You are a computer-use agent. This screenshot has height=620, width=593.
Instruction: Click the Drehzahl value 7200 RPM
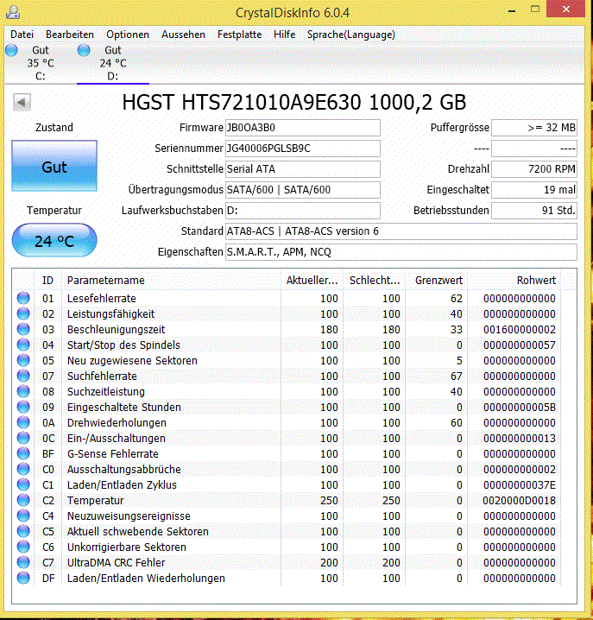(534, 169)
